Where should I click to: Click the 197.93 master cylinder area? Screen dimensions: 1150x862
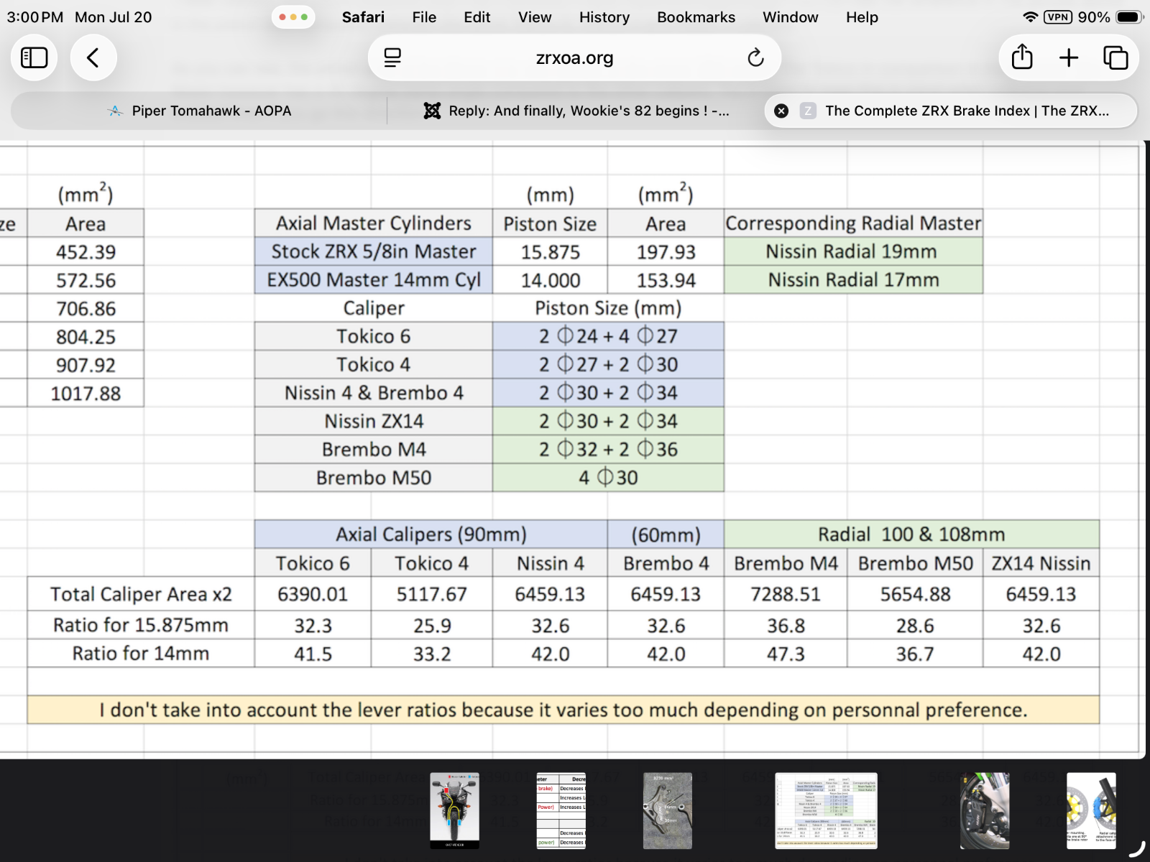[666, 252]
